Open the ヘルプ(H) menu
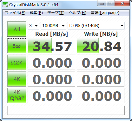The image size is (132, 121). (x=77, y=13)
